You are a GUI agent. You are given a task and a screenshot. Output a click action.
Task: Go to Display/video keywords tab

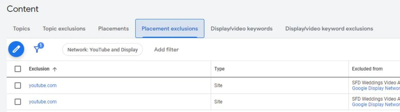tap(241, 29)
